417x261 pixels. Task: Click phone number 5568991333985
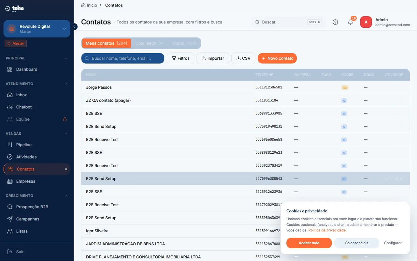(x=269, y=114)
